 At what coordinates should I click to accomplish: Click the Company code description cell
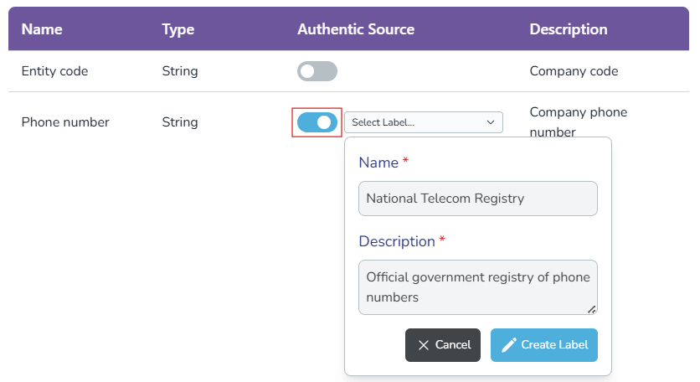[574, 71]
